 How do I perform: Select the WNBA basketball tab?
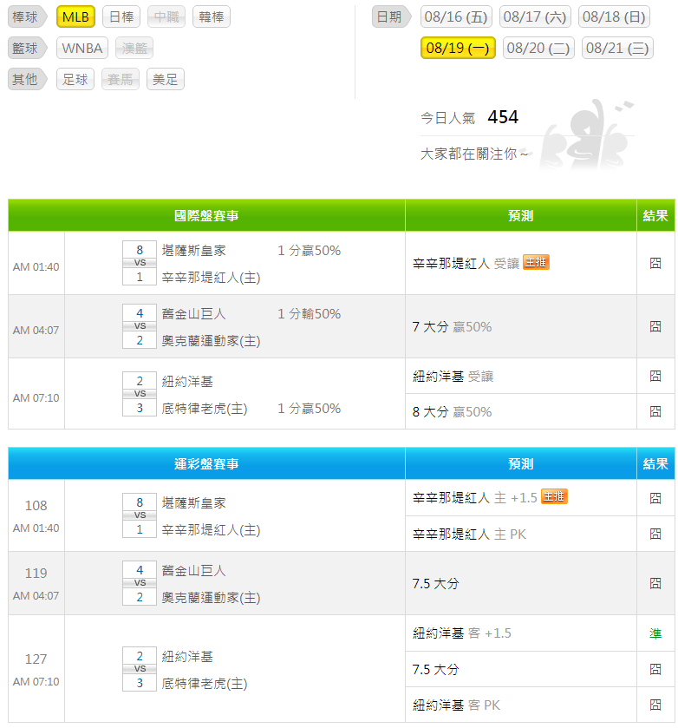82,48
